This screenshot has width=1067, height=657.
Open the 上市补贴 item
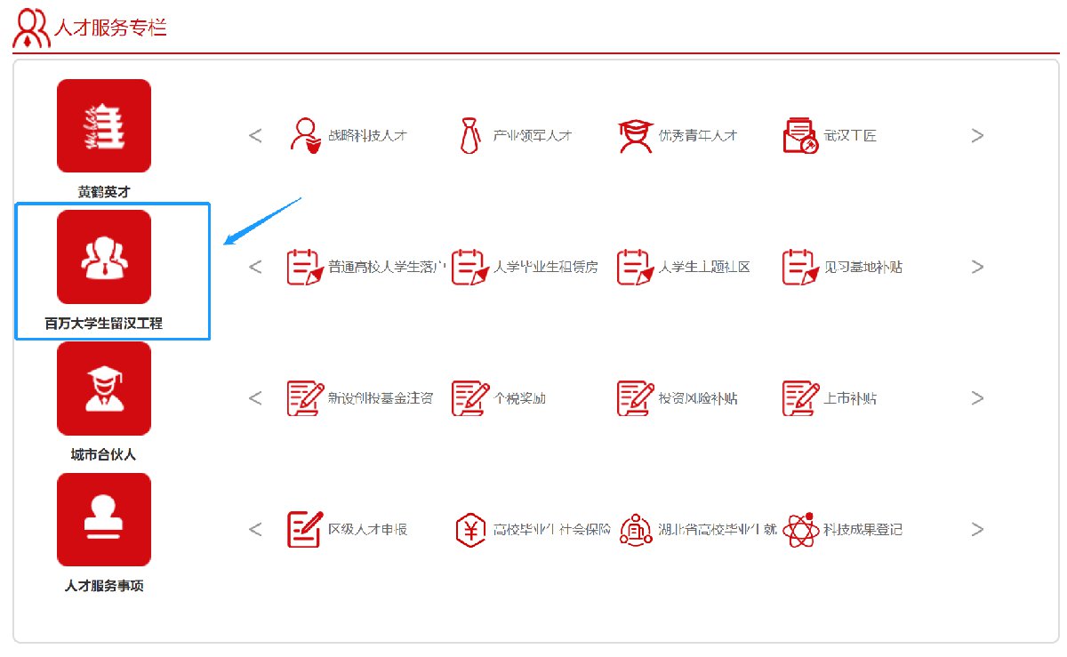coord(830,398)
